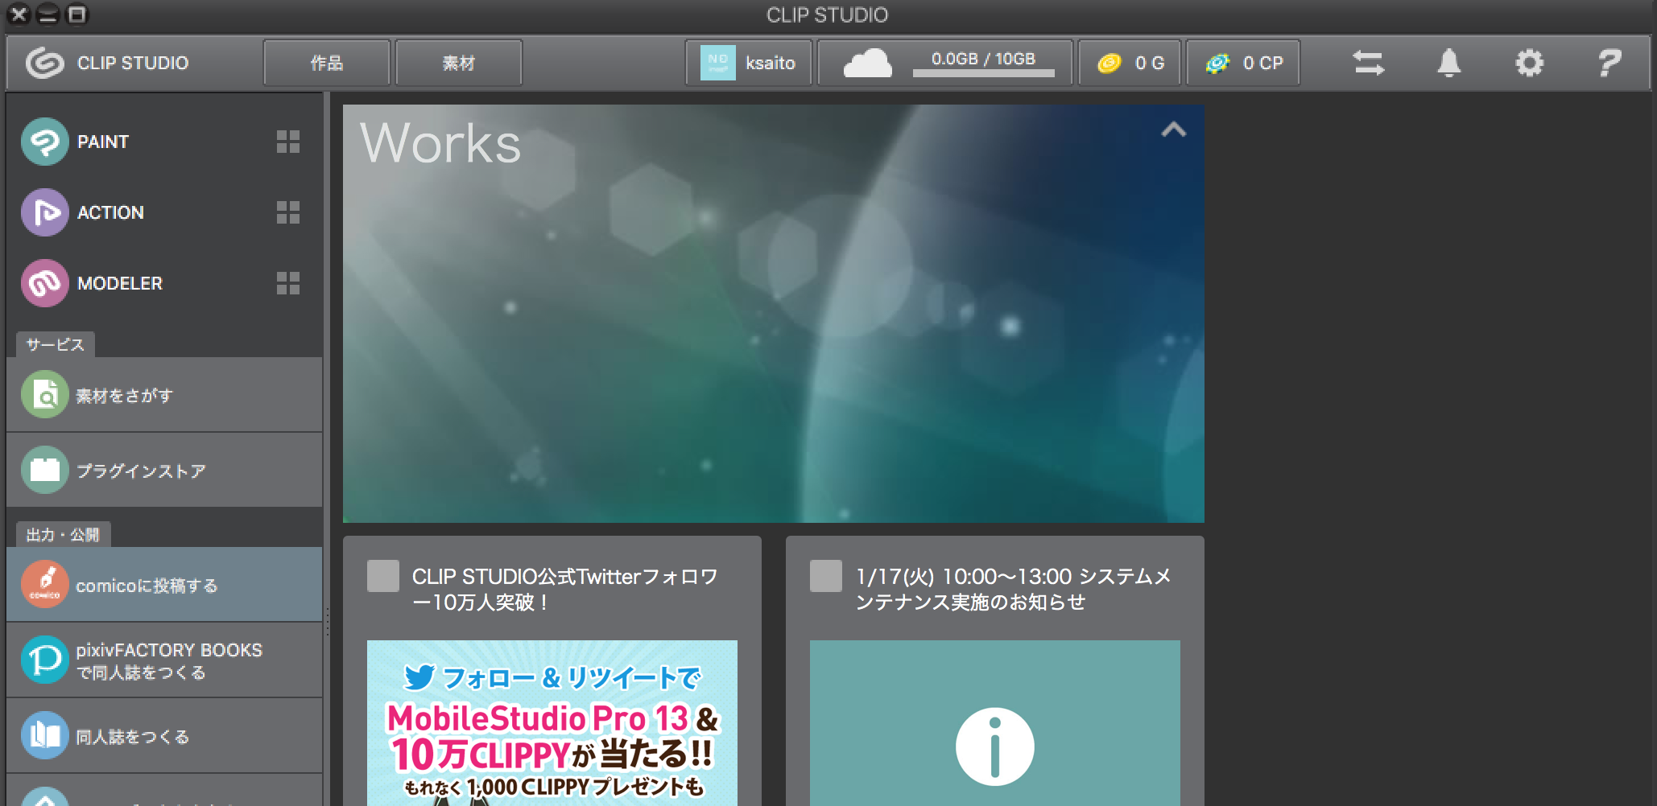Open the settings gear menu
1657x806 pixels.
tap(1529, 63)
